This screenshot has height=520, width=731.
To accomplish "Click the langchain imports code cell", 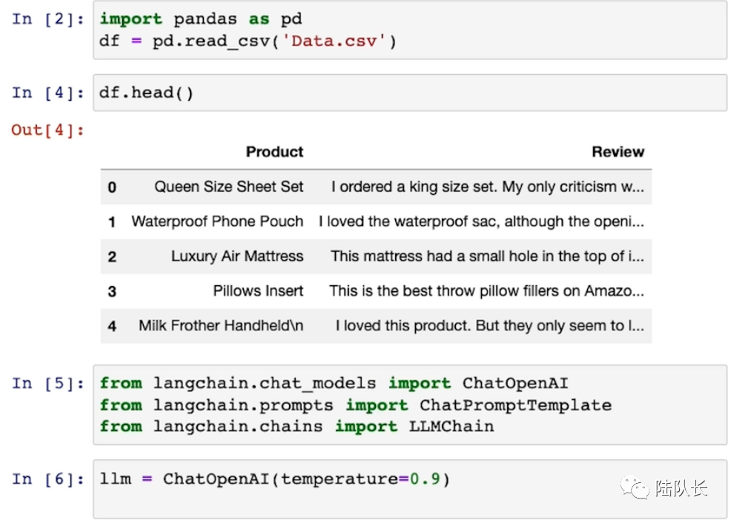I will click(410, 404).
